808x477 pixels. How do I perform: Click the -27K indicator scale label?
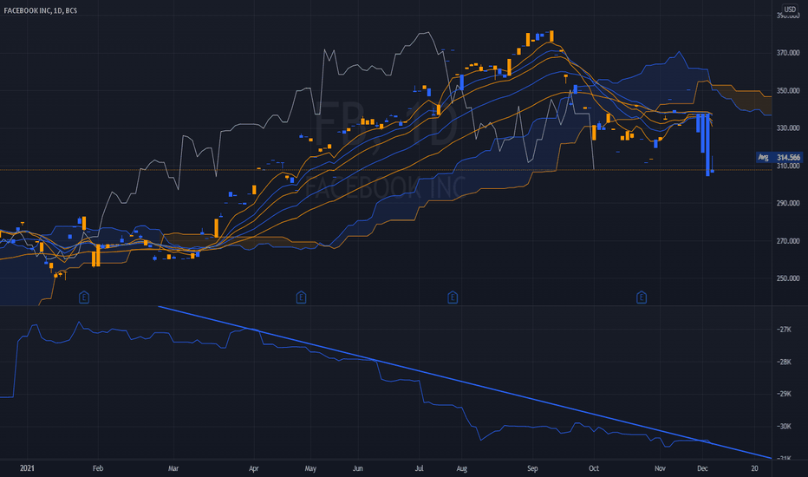pyautogui.click(x=784, y=330)
